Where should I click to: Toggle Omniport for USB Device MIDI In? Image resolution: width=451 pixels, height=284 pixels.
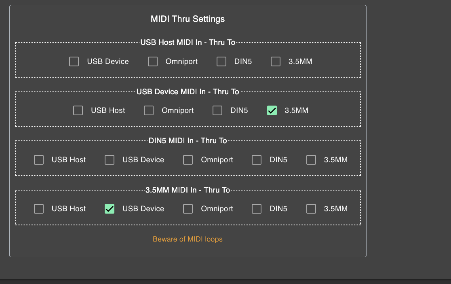click(x=149, y=110)
